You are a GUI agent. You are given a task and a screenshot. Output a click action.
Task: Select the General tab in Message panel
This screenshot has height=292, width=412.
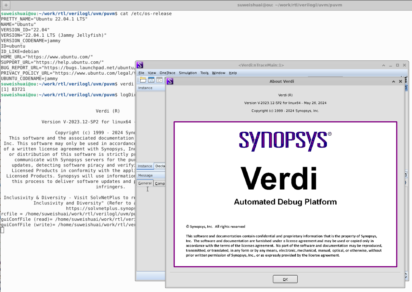(145, 183)
